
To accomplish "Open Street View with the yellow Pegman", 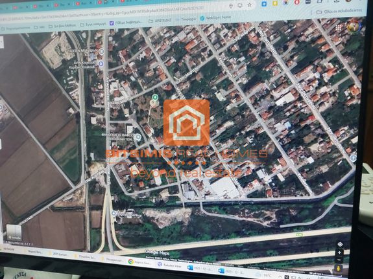I will pyautogui.click(x=338, y=269).
